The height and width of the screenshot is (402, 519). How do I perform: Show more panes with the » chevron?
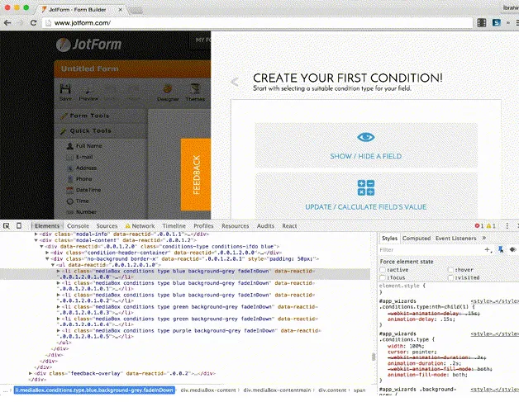[484, 238]
